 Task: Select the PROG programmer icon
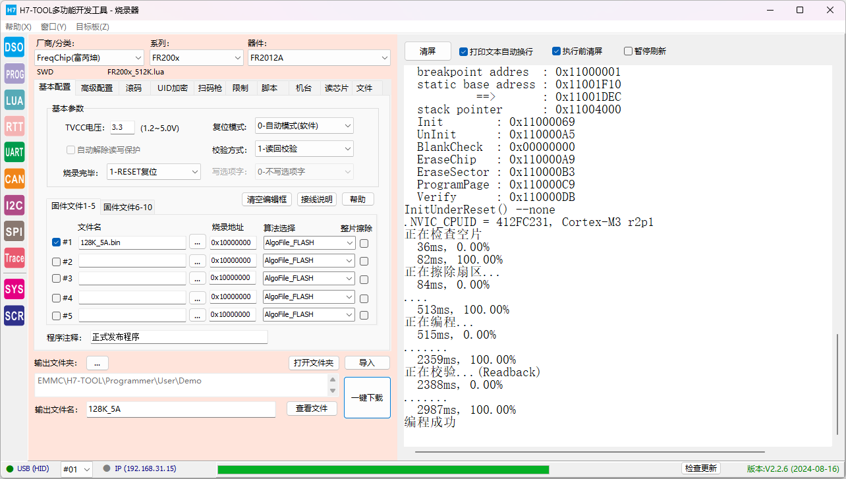click(14, 74)
